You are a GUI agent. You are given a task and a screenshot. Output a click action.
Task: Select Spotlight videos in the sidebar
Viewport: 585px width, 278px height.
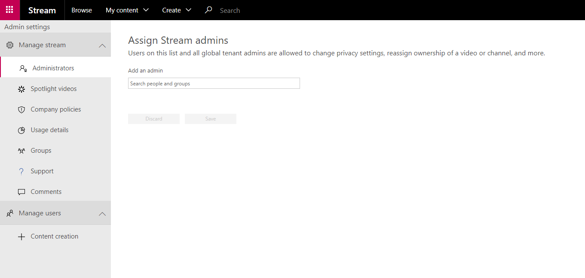[55, 89]
